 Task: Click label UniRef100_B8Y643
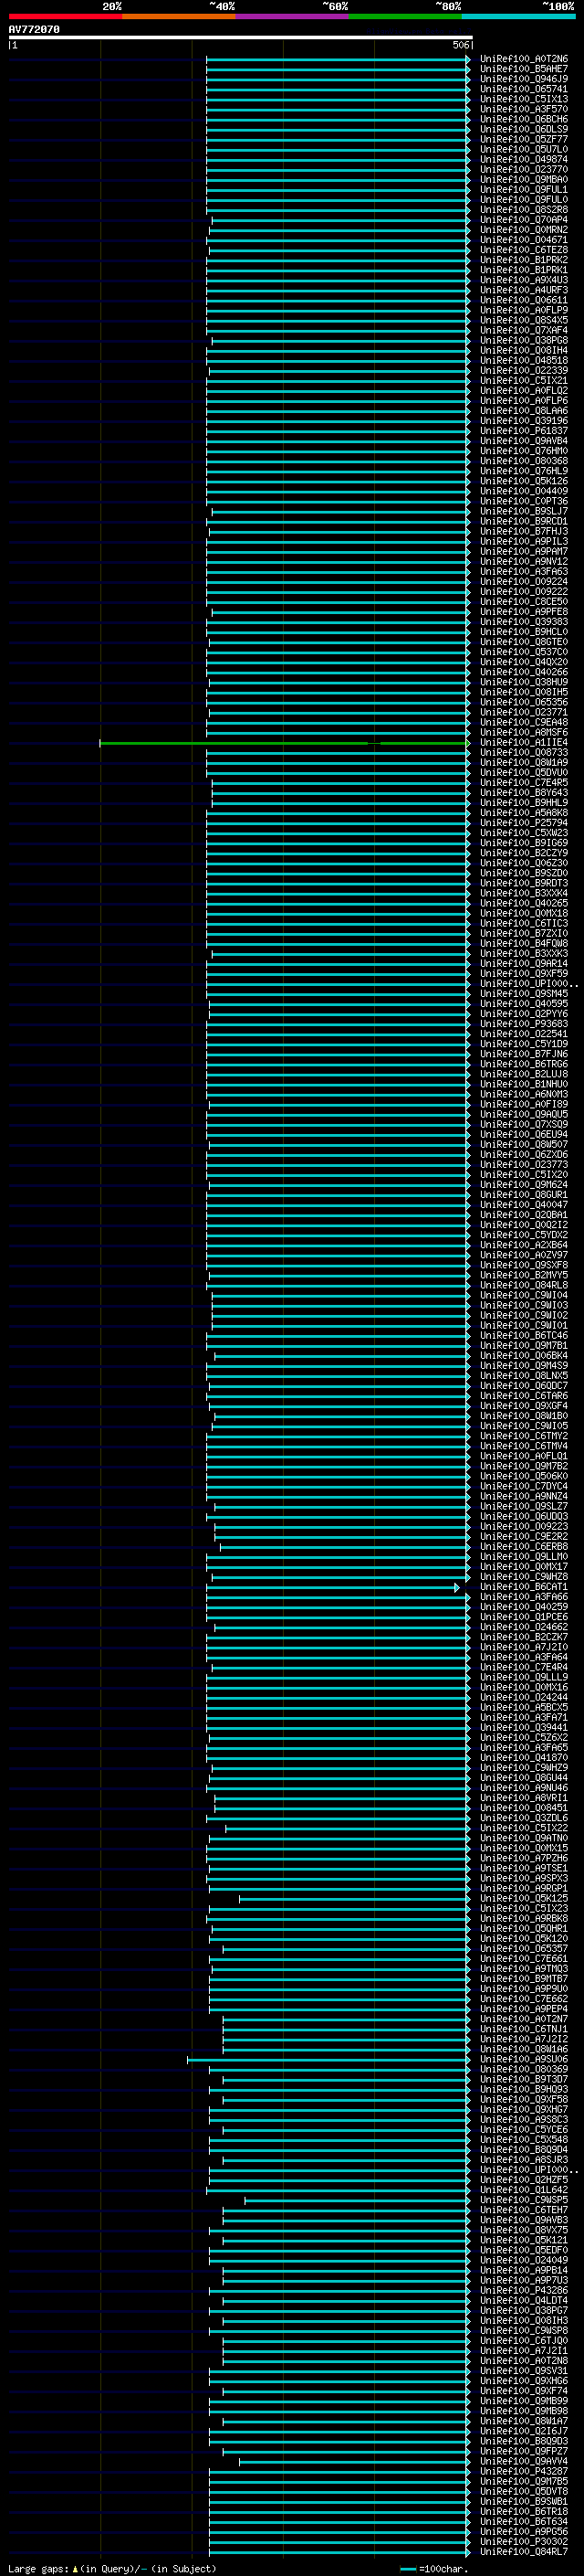coord(524,793)
